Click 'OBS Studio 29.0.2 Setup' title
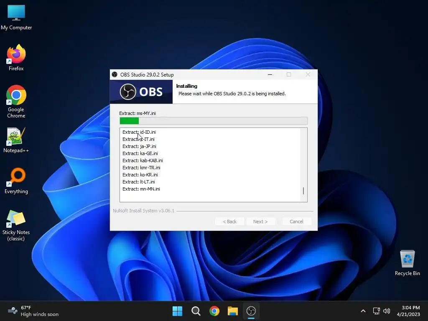This screenshot has width=428, height=321. [147, 74]
